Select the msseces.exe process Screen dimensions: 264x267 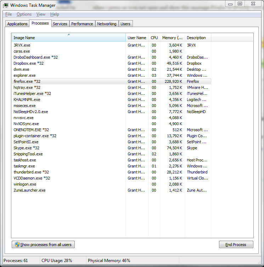point(111,106)
